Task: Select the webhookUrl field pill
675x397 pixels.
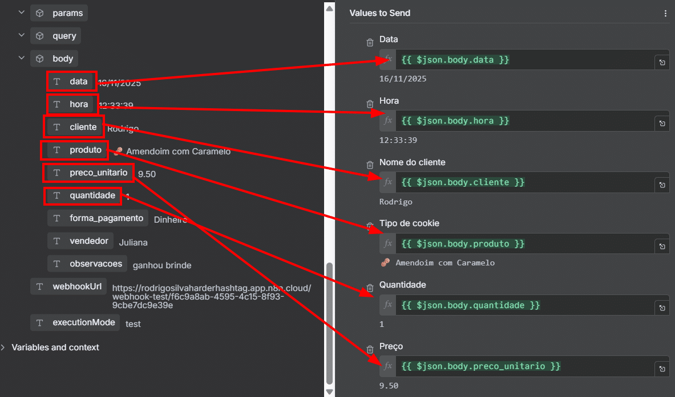Action: 68,287
